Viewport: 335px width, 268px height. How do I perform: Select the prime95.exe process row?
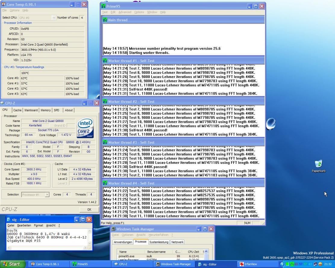(x=161, y=256)
